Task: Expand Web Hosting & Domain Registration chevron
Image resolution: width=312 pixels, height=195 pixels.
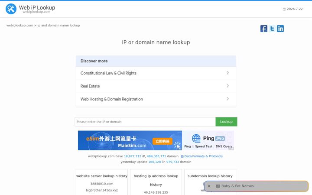Action: (x=227, y=99)
